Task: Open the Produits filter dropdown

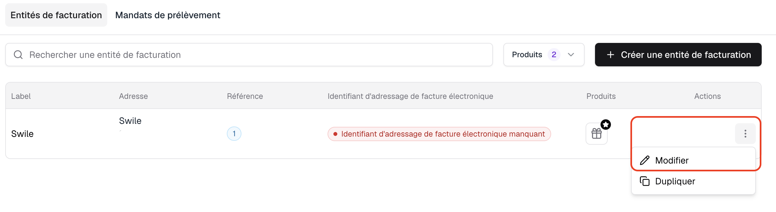Action: coord(544,55)
